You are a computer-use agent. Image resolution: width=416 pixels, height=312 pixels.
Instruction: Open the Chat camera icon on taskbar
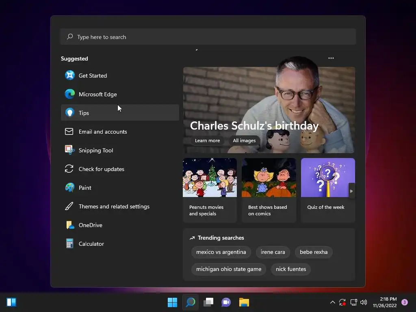[226, 302]
